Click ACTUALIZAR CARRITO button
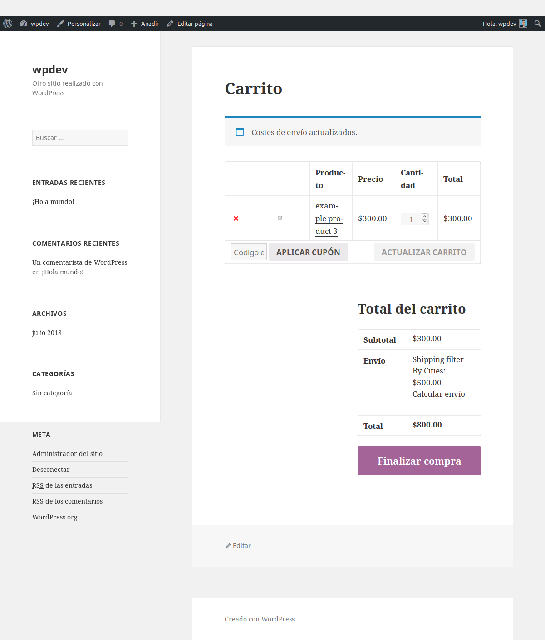The height and width of the screenshot is (640, 545). pyautogui.click(x=424, y=252)
